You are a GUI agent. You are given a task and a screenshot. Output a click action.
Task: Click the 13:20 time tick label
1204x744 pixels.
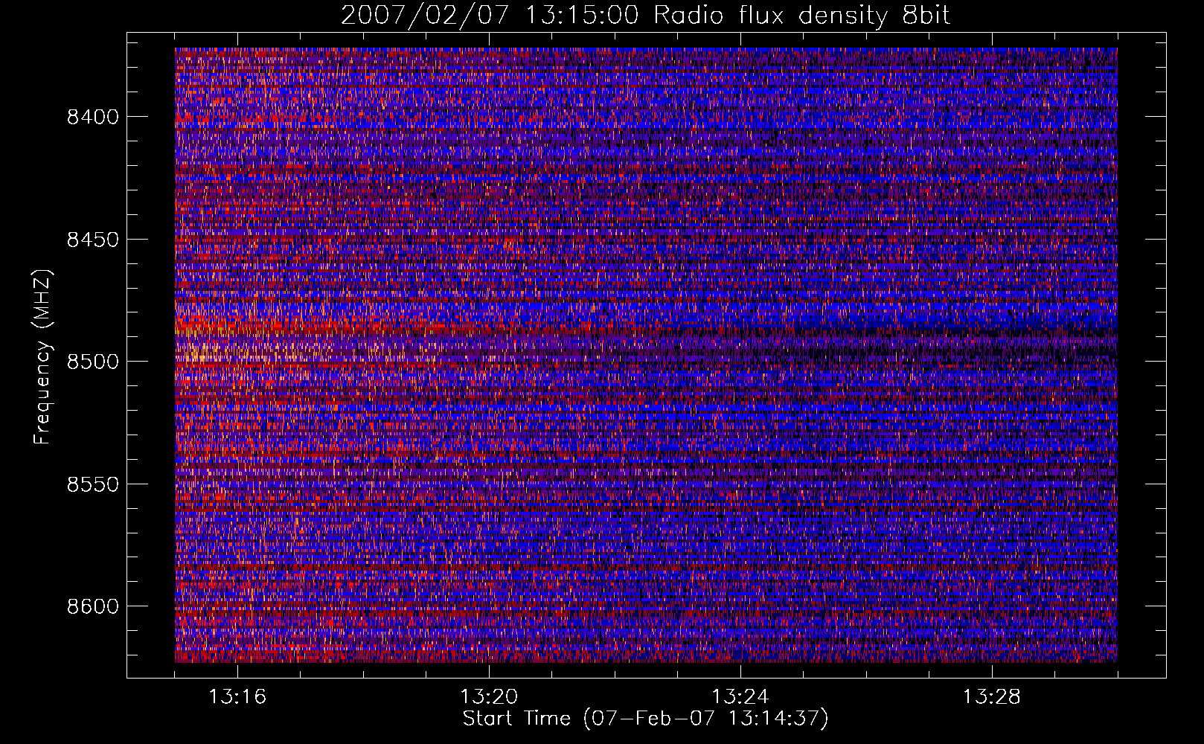pyautogui.click(x=489, y=697)
